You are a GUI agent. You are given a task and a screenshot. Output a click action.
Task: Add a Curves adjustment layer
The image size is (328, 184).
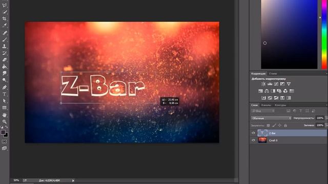click(276, 84)
